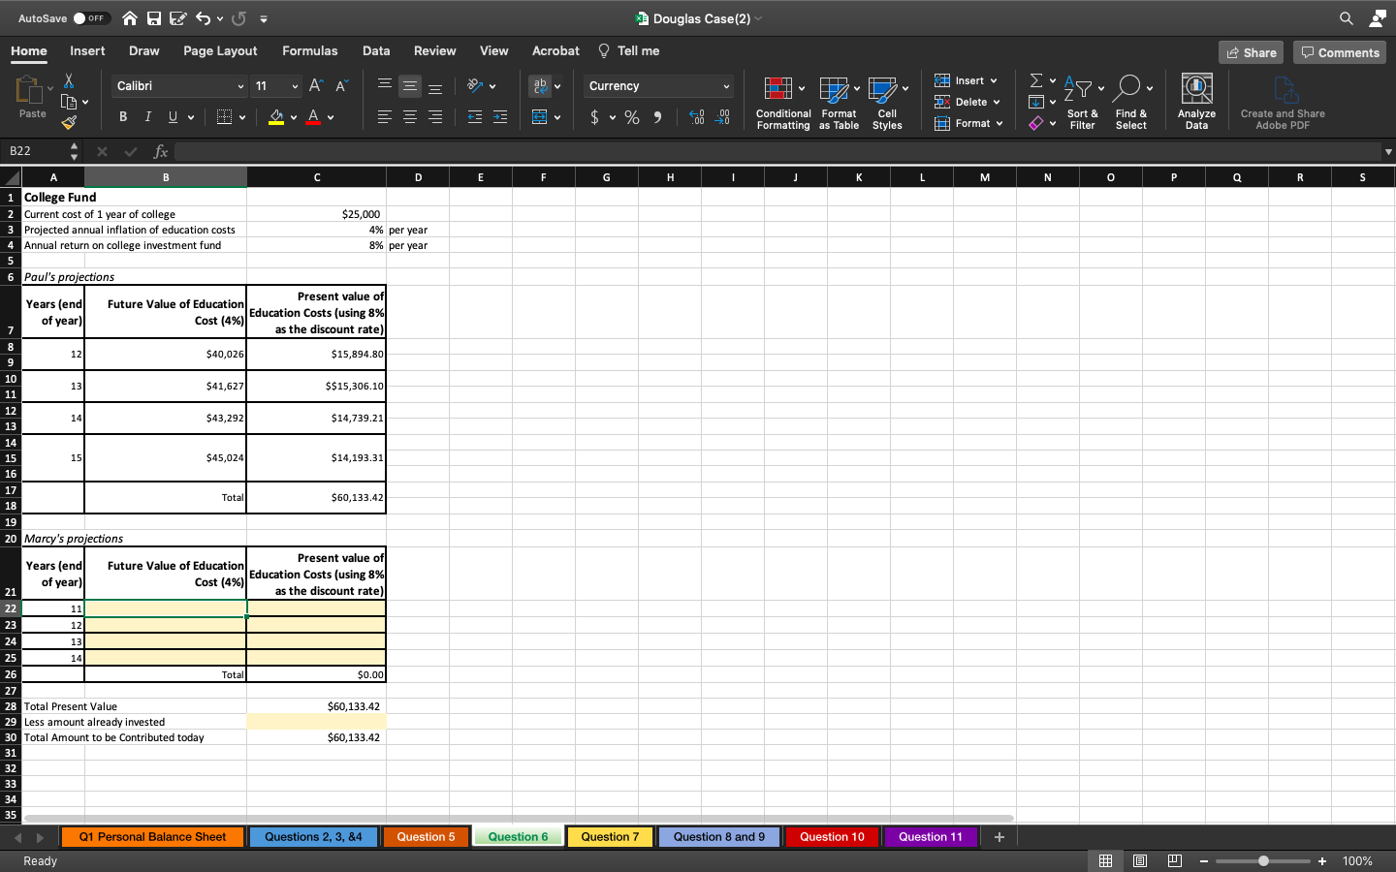Click the Save icon in title bar
Image resolution: width=1396 pixels, height=872 pixels.
[x=154, y=18]
